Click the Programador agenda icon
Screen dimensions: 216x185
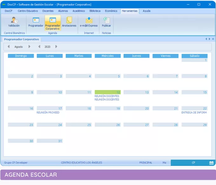click(36, 22)
